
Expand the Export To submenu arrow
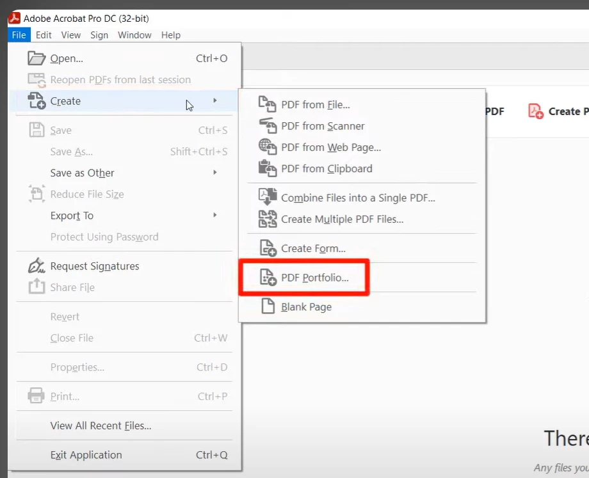click(215, 215)
